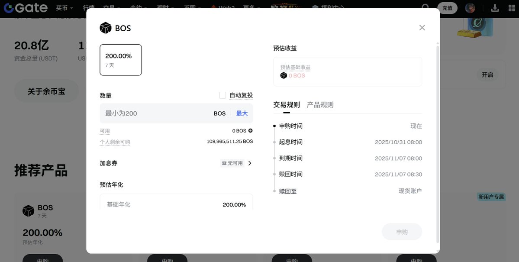Click the 可用 balance label
519x262 pixels.
(x=105, y=131)
